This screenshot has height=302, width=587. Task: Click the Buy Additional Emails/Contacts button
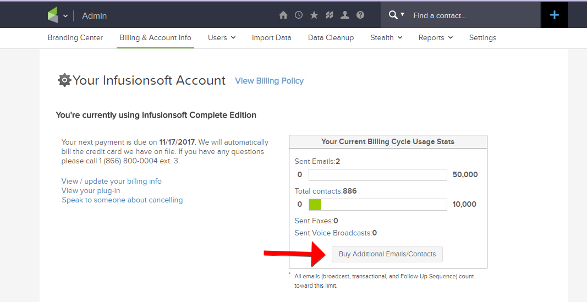387,254
